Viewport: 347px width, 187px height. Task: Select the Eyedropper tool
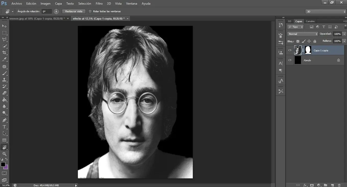pos(4,59)
